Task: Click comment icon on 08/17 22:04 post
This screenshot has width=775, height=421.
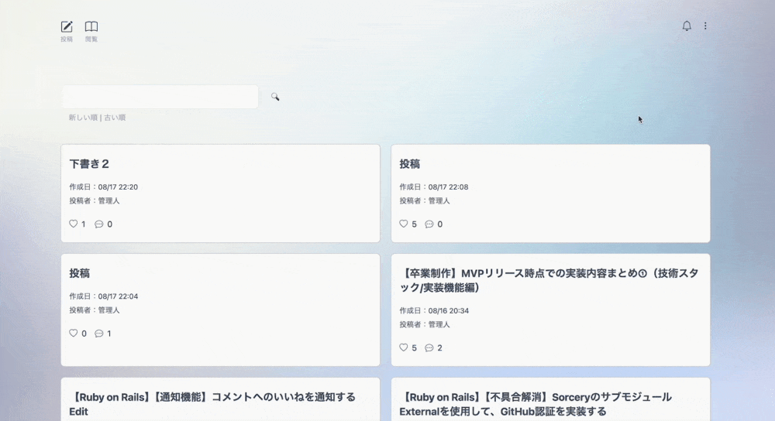Action: tap(99, 334)
